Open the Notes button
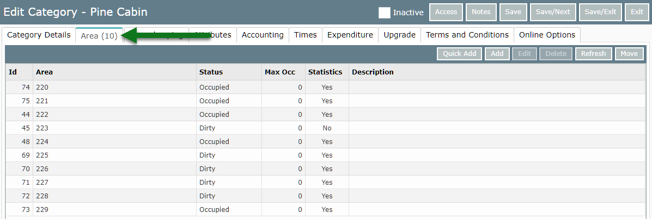652x219 pixels. coord(481,12)
